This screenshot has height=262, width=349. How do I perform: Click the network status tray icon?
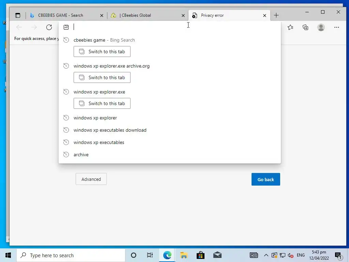coord(283,255)
